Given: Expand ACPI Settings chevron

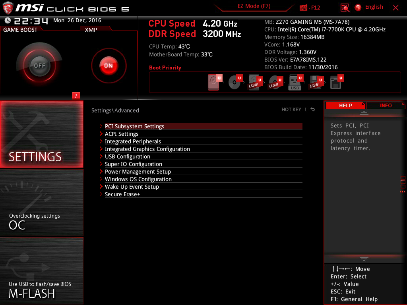Looking at the screenshot, I should pyautogui.click(x=101, y=134).
